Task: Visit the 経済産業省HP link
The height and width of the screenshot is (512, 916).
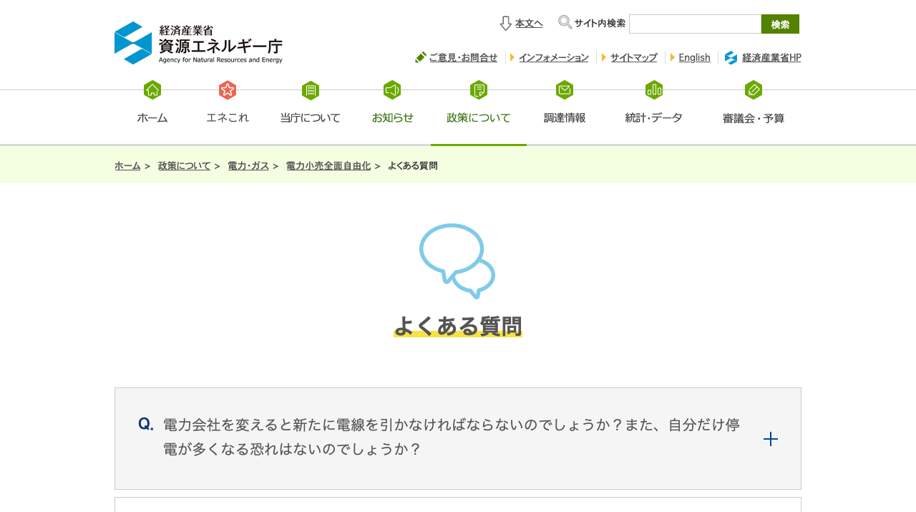Action: tap(771, 57)
